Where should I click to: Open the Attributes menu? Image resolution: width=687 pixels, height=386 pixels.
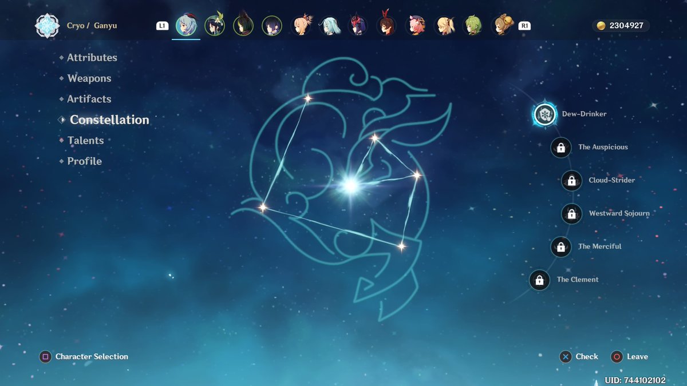click(92, 57)
